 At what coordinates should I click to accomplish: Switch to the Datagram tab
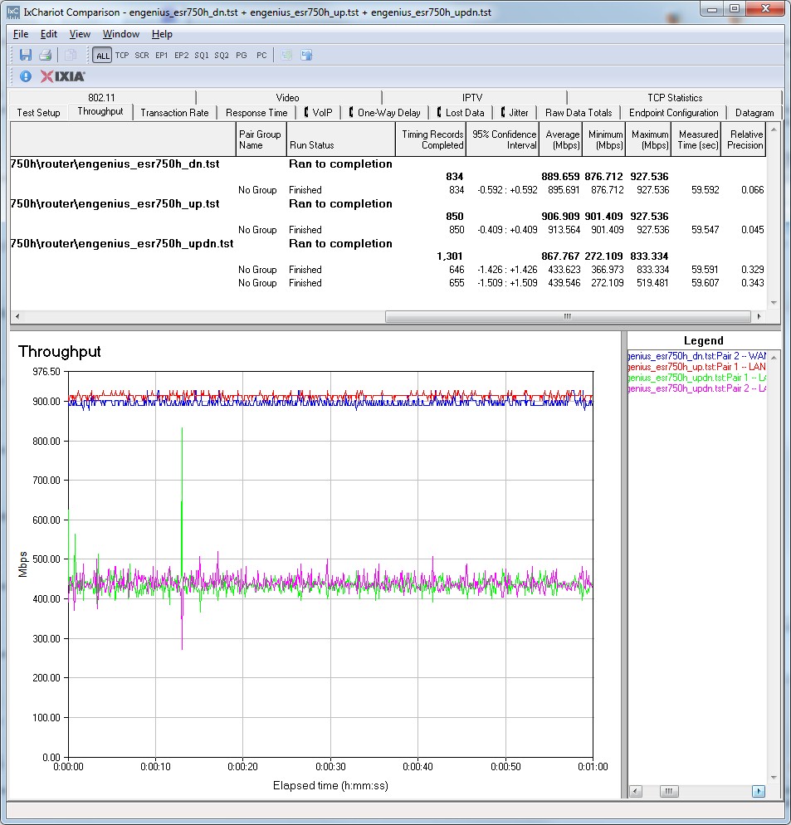pyautogui.click(x=754, y=113)
